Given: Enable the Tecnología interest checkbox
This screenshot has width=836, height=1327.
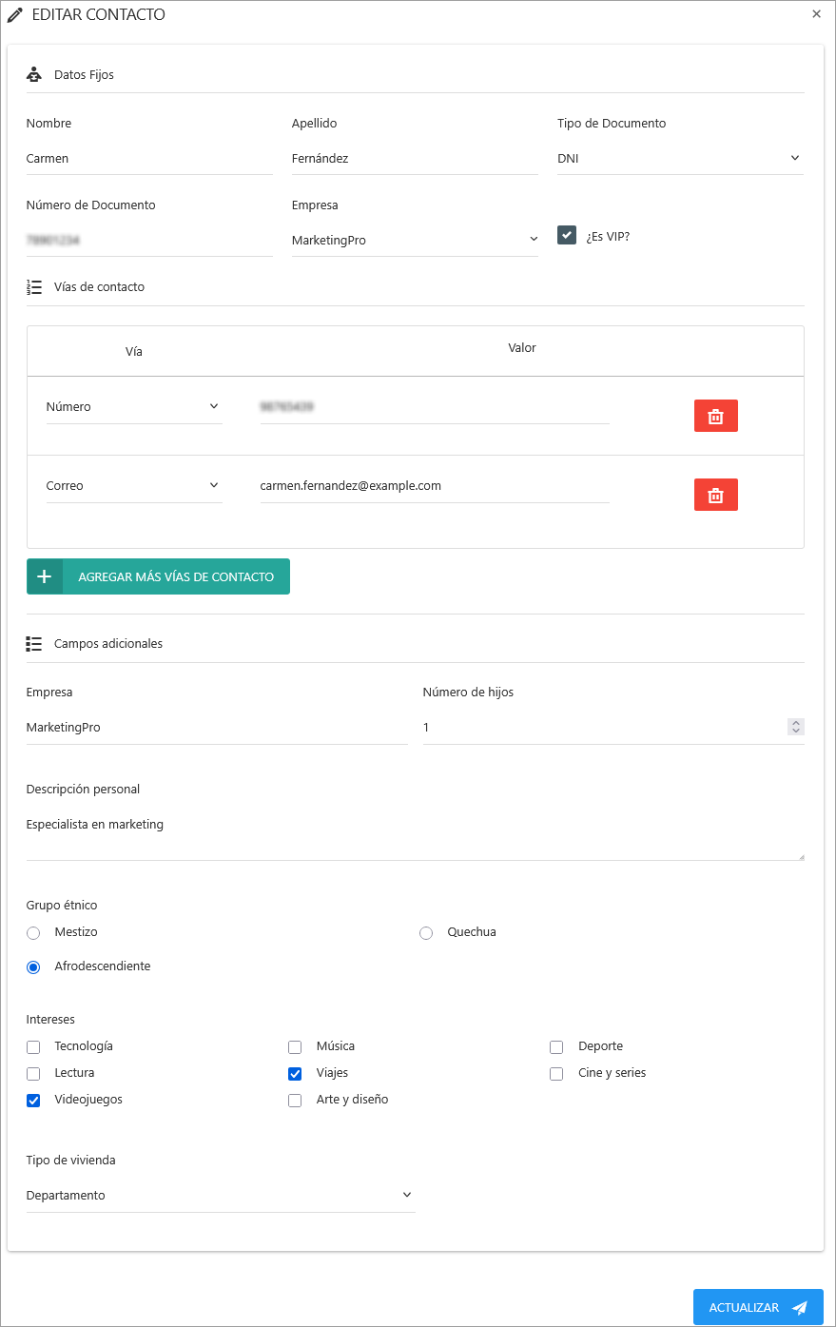Looking at the screenshot, I should click(34, 1047).
